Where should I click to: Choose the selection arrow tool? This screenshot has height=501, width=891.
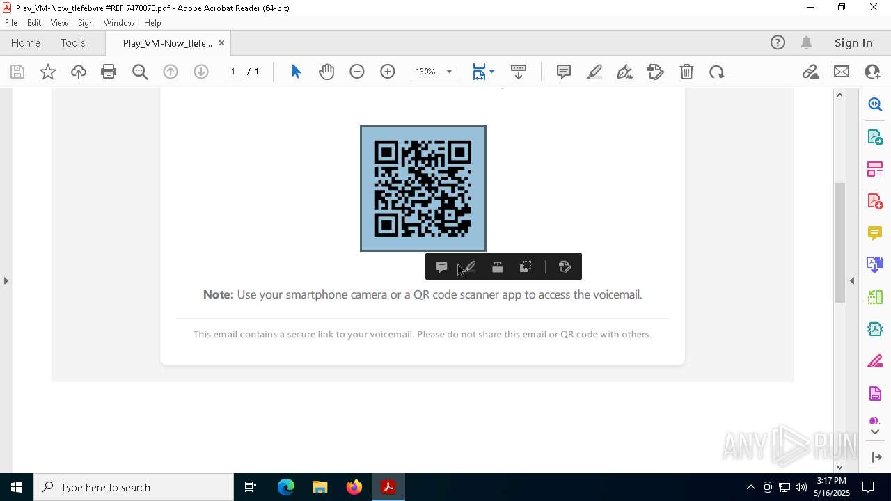coord(296,72)
